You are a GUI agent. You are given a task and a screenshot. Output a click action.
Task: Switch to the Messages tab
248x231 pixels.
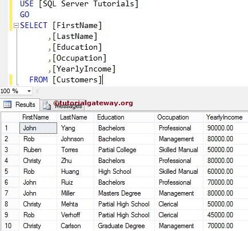pos(62,105)
